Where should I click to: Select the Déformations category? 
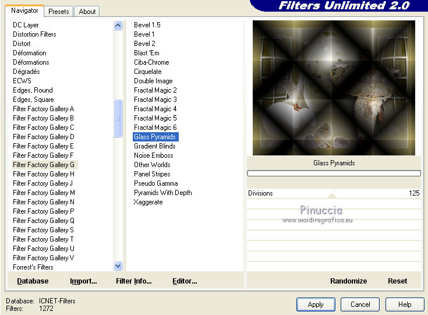click(x=31, y=62)
